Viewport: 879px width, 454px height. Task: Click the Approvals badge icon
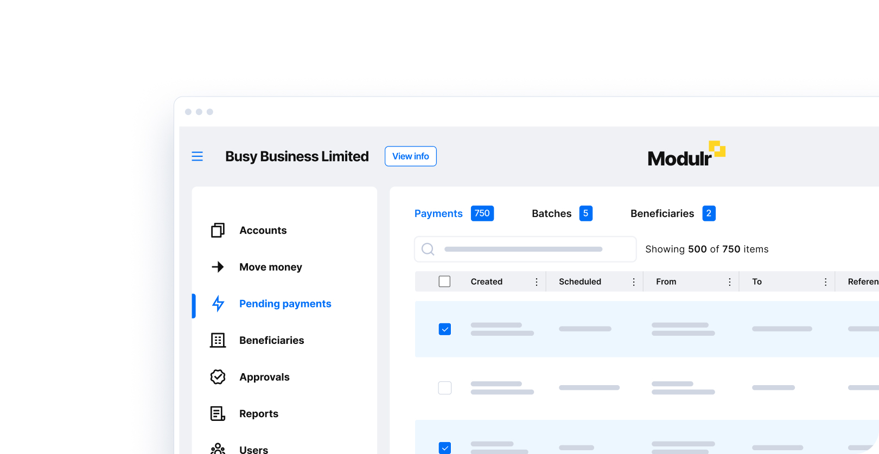[218, 377]
